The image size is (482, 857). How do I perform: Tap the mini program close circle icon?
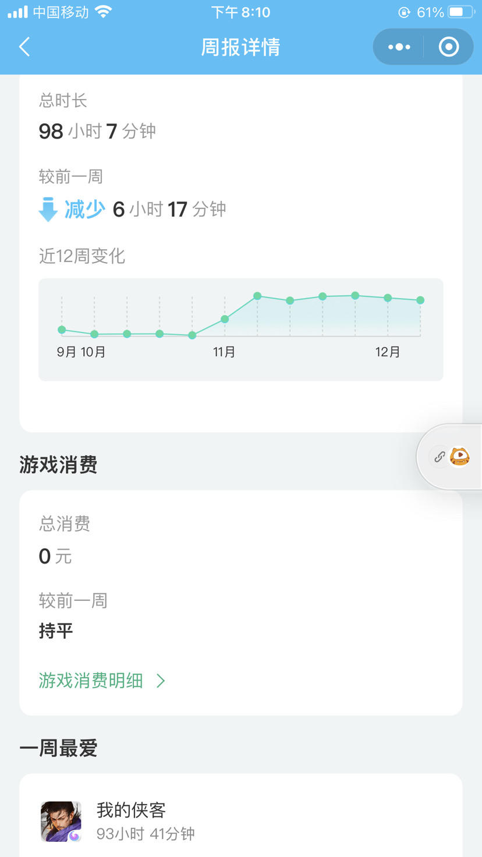click(448, 47)
